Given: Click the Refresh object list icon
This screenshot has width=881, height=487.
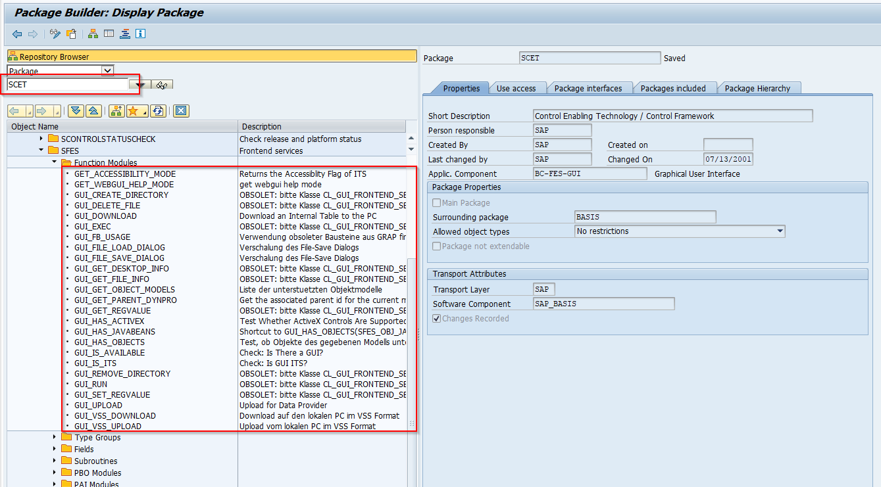Looking at the screenshot, I should 157,111.
